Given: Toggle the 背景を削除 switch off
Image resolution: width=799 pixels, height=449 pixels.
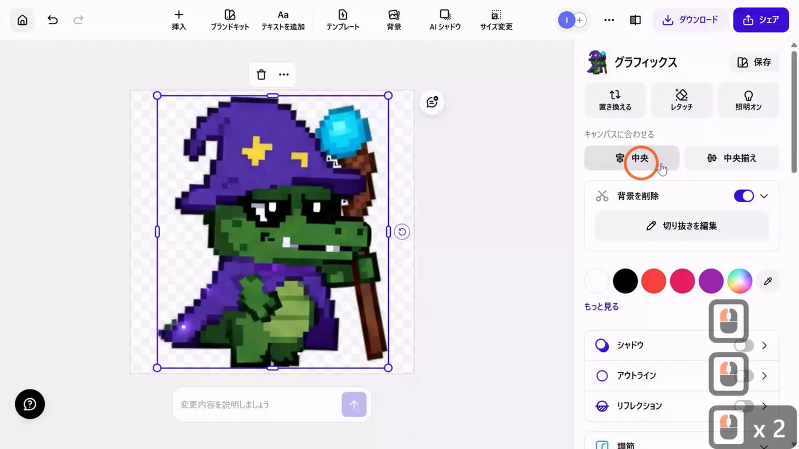Looking at the screenshot, I should [743, 196].
